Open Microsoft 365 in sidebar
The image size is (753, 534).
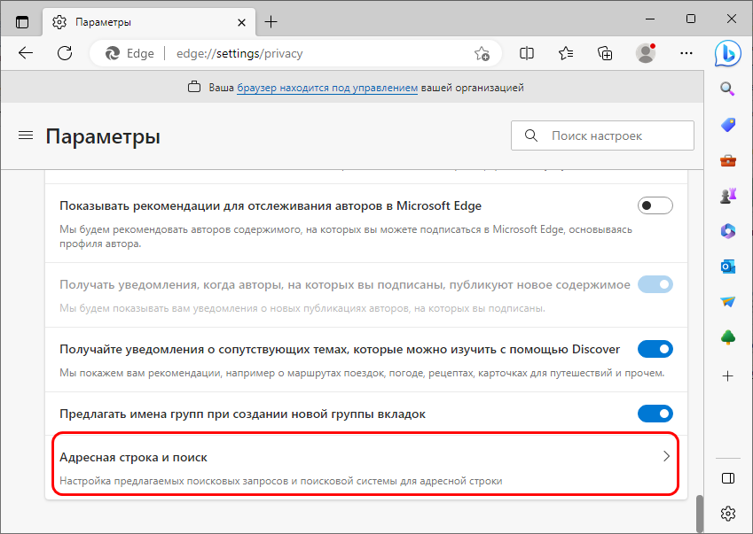[727, 231]
